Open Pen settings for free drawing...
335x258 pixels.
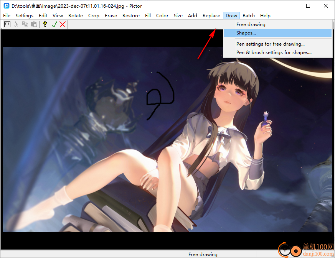[x=278, y=44]
